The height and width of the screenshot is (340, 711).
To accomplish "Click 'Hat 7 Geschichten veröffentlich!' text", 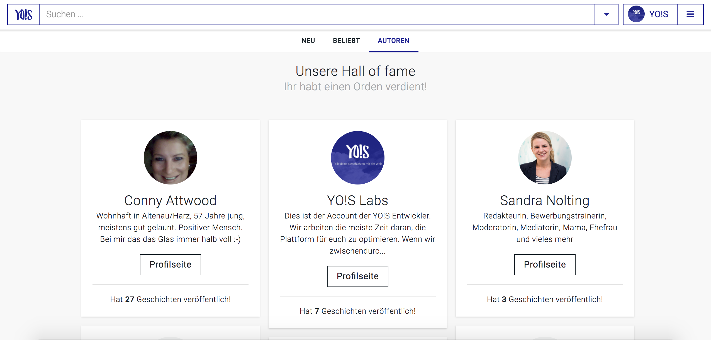I will tap(358, 311).
